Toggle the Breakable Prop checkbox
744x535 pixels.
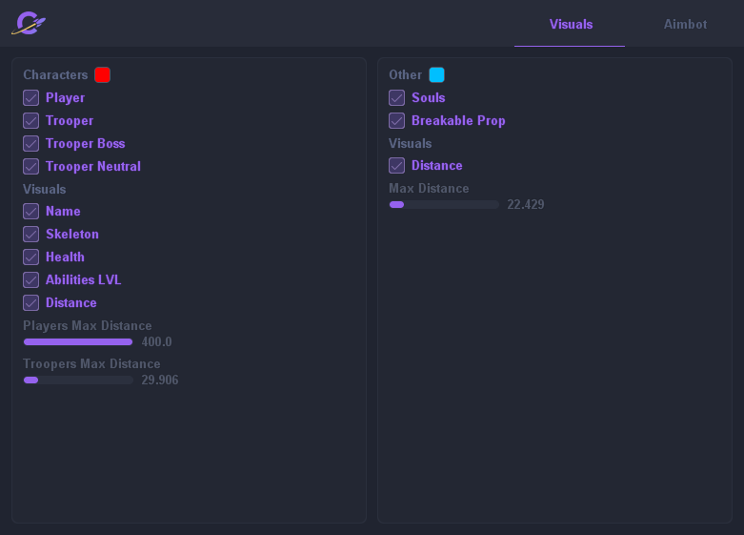click(397, 121)
